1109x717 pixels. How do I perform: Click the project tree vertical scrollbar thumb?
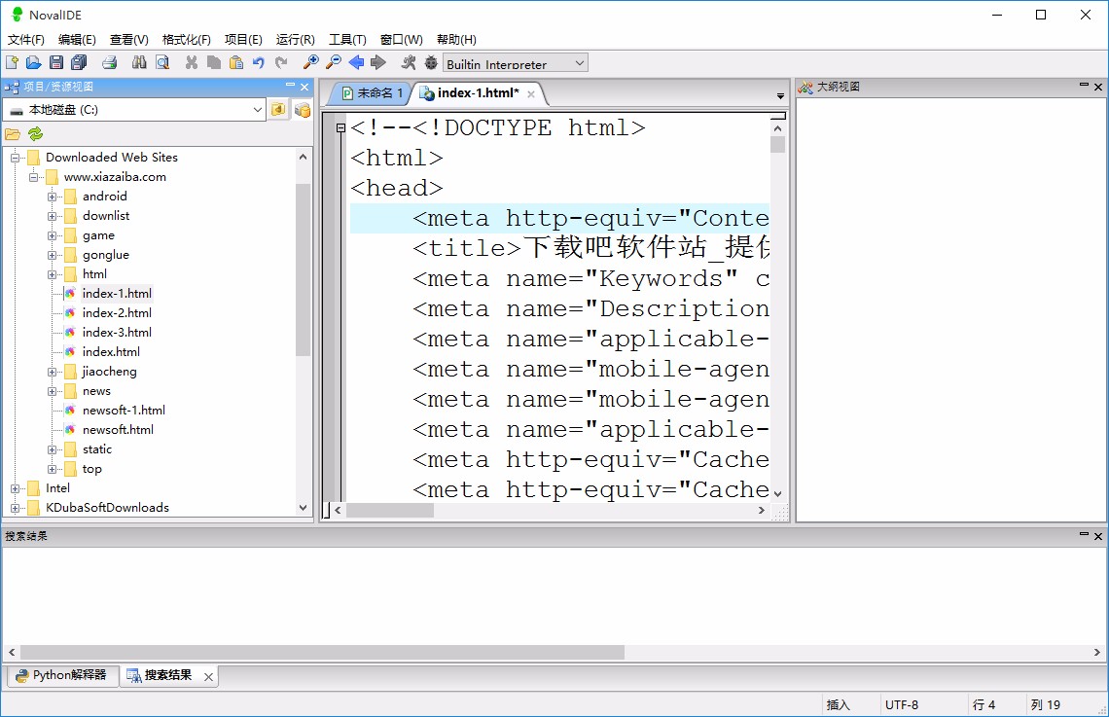[303, 269]
